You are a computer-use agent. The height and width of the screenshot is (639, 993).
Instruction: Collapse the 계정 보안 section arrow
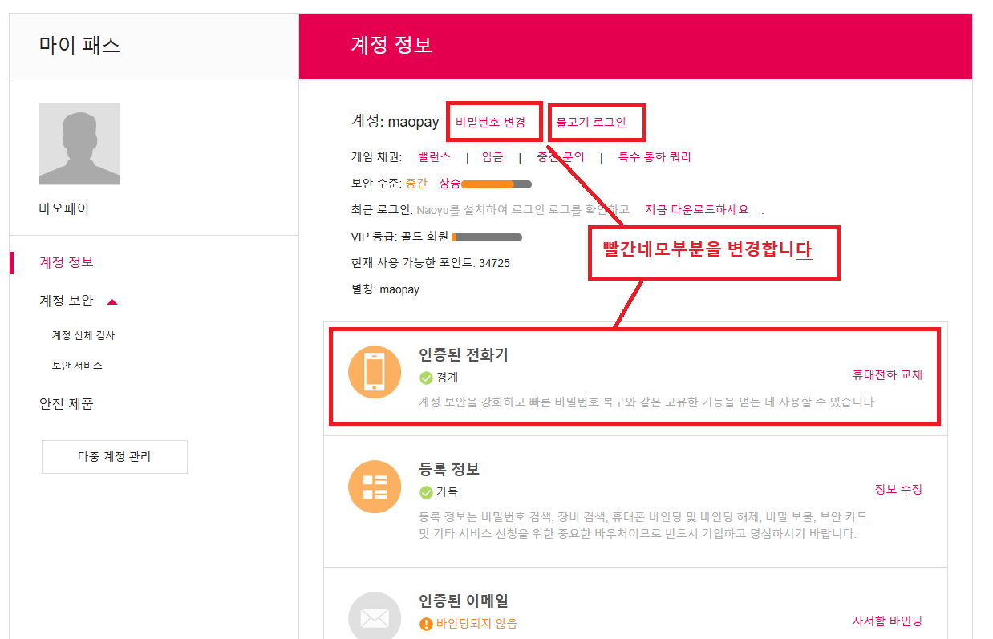pyautogui.click(x=112, y=301)
